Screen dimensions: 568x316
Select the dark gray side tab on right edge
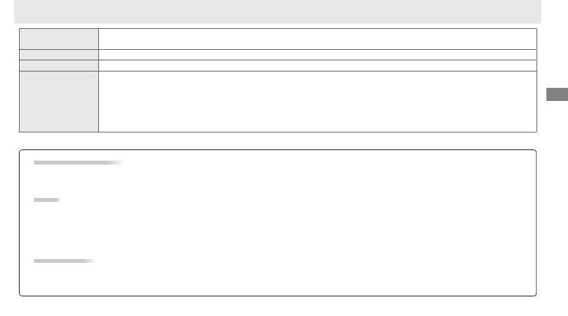(x=557, y=94)
